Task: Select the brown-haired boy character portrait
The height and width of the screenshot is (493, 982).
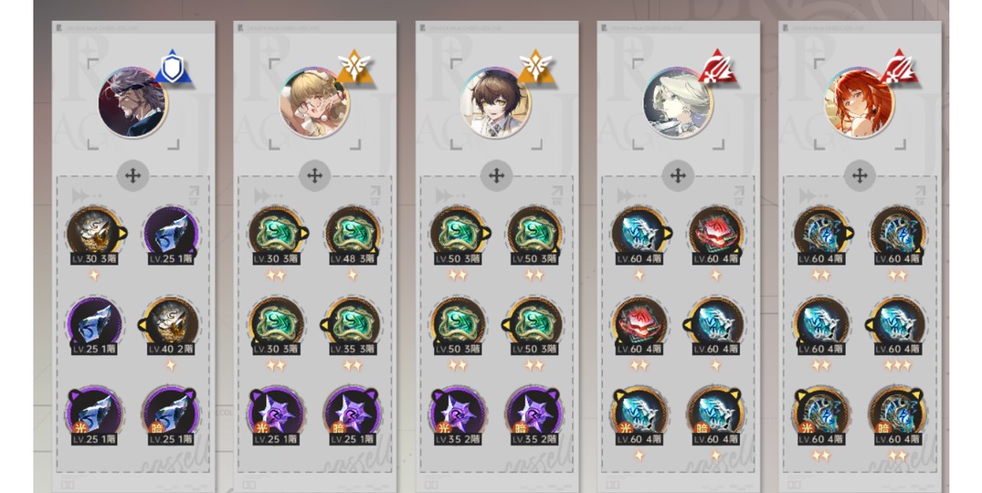Action: (495, 103)
